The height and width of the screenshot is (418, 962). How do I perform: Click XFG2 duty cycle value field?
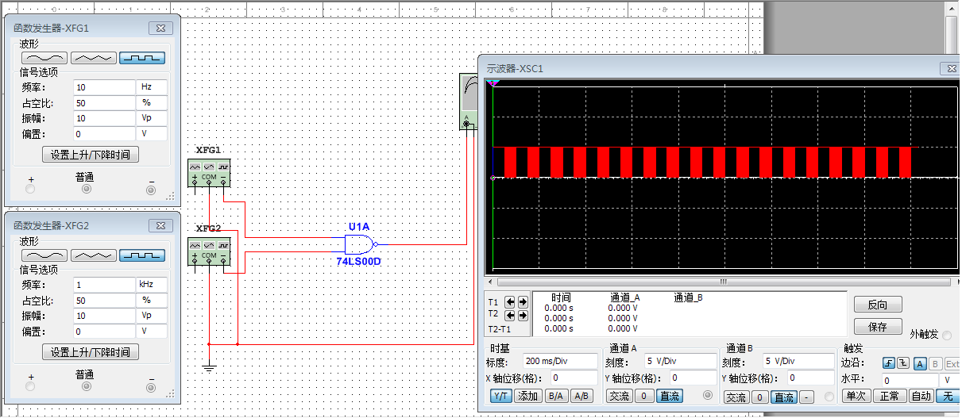[x=104, y=301]
